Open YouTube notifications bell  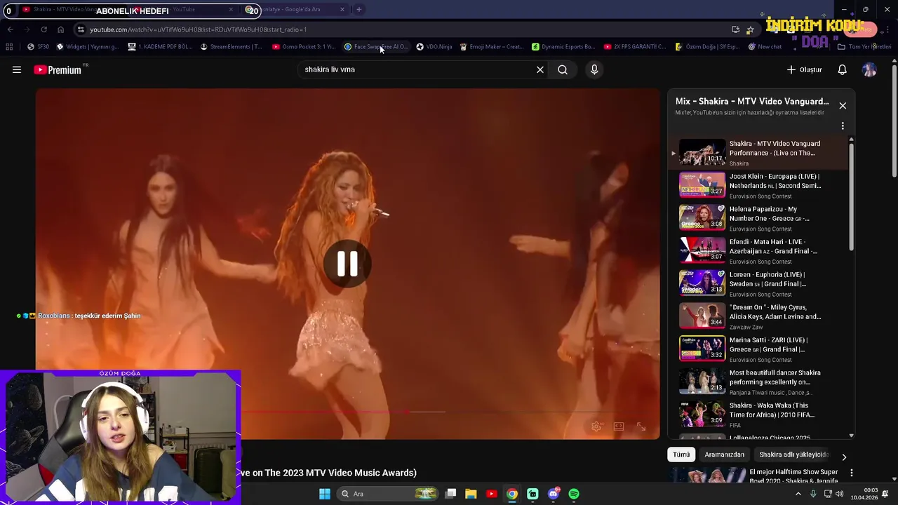(x=843, y=69)
